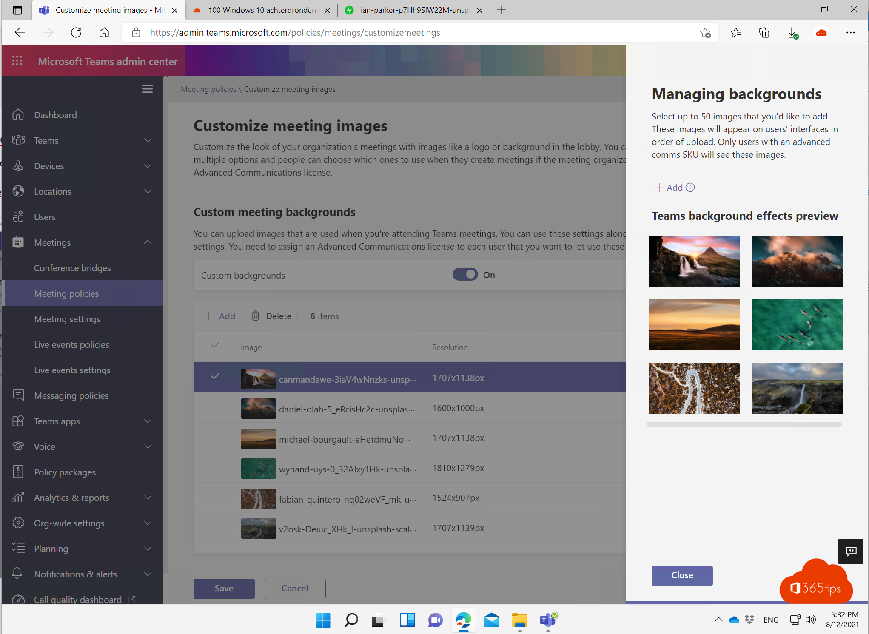Click the Dashboard icon in sidebar
This screenshot has height=634, width=869.
click(18, 114)
